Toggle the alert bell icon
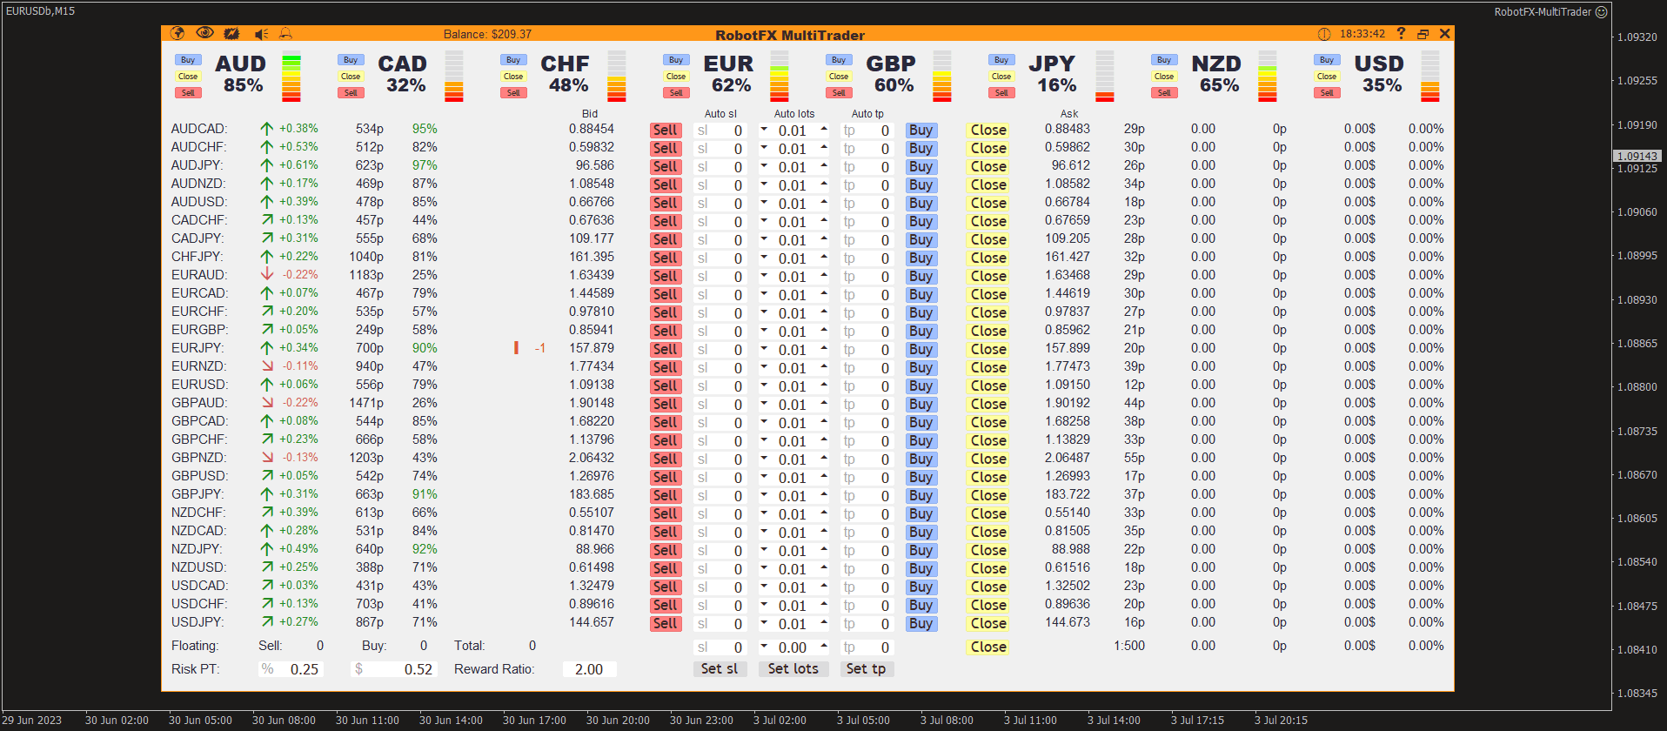The image size is (1667, 731). point(285,33)
